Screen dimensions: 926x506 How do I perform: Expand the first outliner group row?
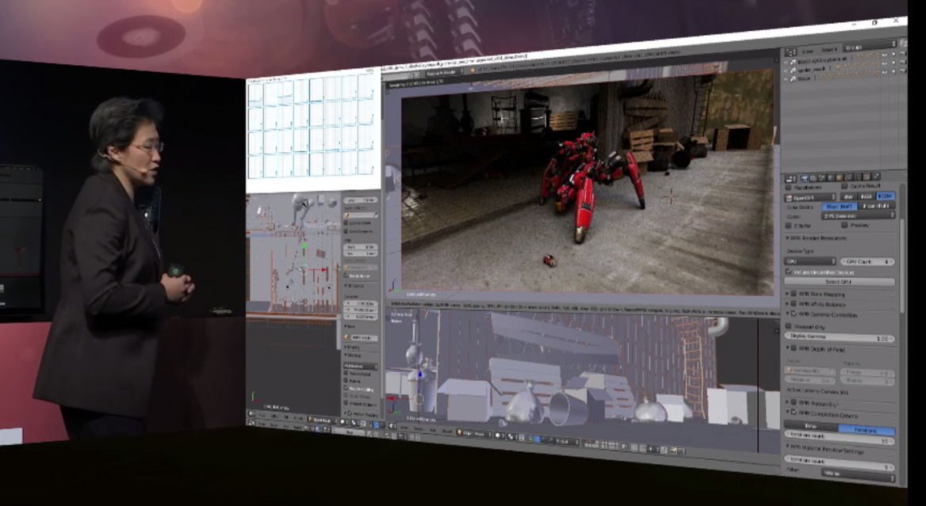click(x=786, y=63)
